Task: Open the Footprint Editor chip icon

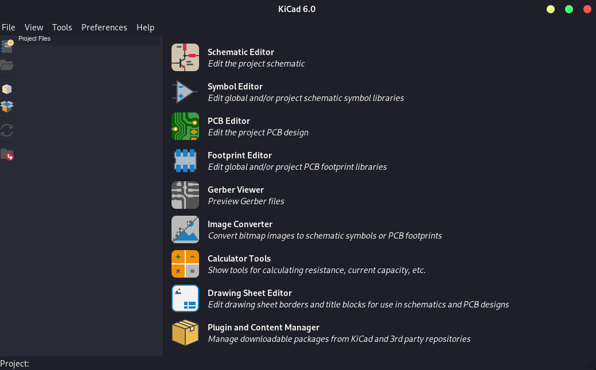Action: (x=185, y=161)
